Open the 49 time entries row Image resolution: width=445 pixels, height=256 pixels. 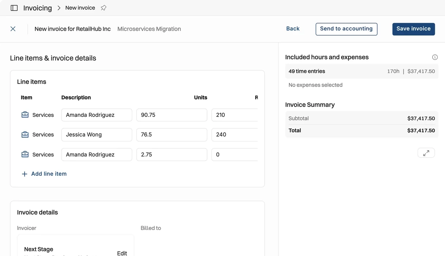coord(362,71)
